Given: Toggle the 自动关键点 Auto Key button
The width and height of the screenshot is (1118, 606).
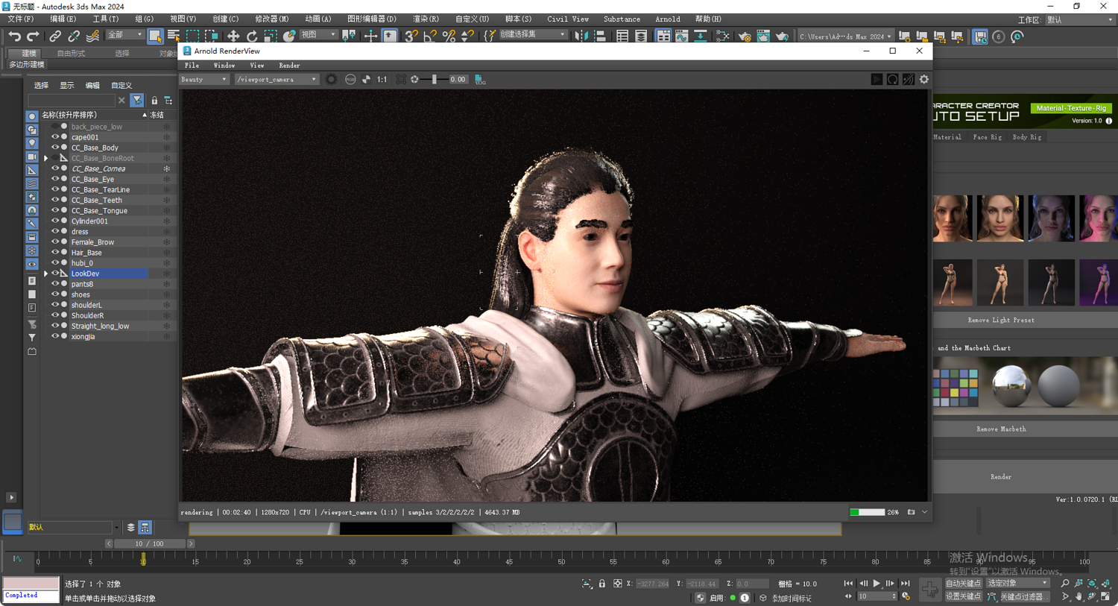Looking at the screenshot, I should click(x=963, y=584).
